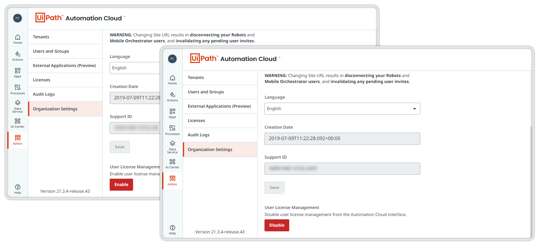Click the Creation Date label in front window
This screenshot has width=540, height=244.
point(279,127)
